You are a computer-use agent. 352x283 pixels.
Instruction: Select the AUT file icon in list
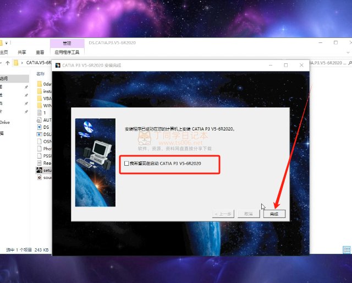coord(39,119)
